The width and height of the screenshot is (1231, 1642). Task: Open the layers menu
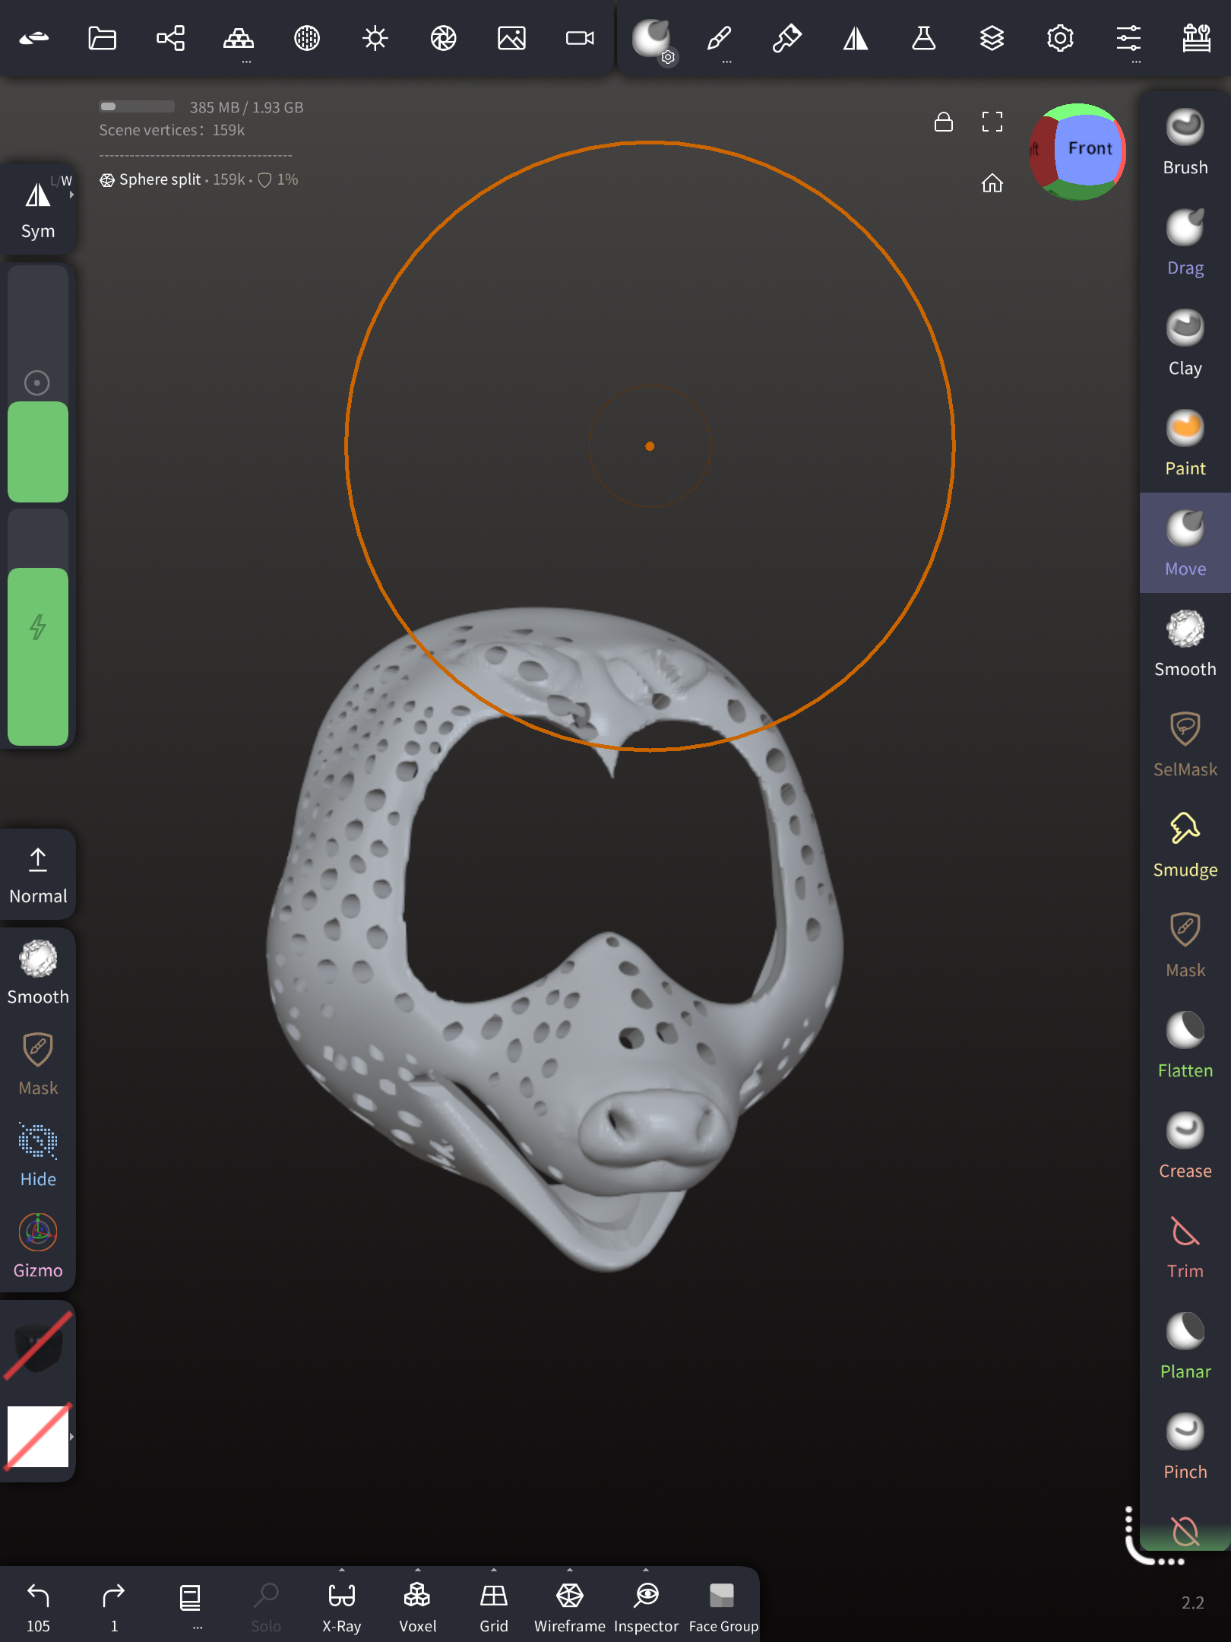(992, 38)
